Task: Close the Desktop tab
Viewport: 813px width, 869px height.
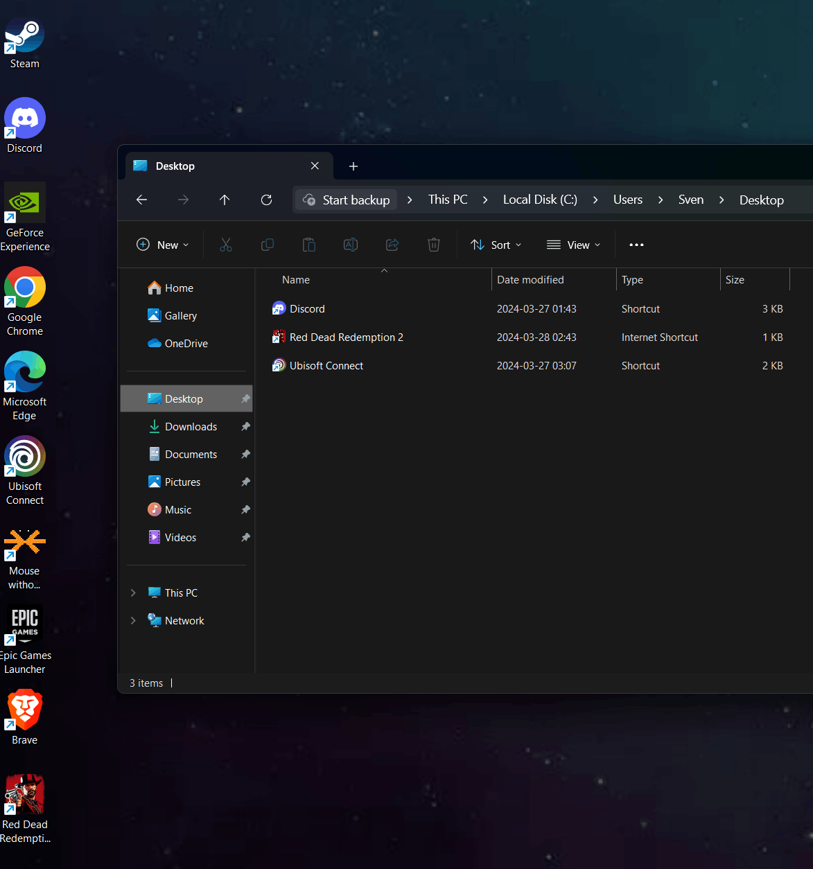Action: (315, 166)
